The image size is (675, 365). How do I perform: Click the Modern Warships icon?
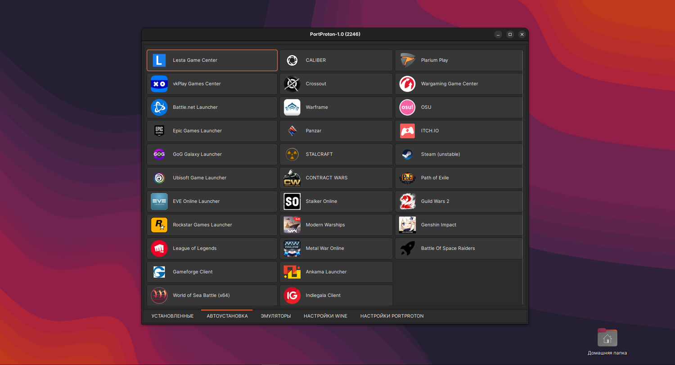292,225
